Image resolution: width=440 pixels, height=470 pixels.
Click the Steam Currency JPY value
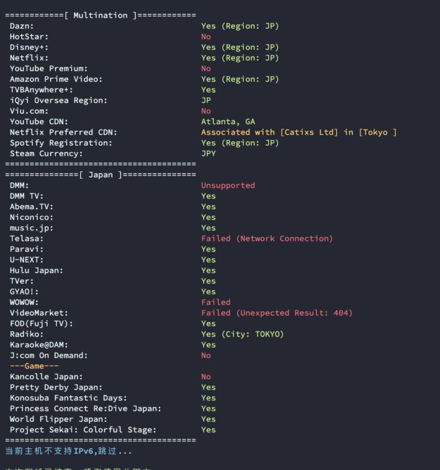(209, 153)
